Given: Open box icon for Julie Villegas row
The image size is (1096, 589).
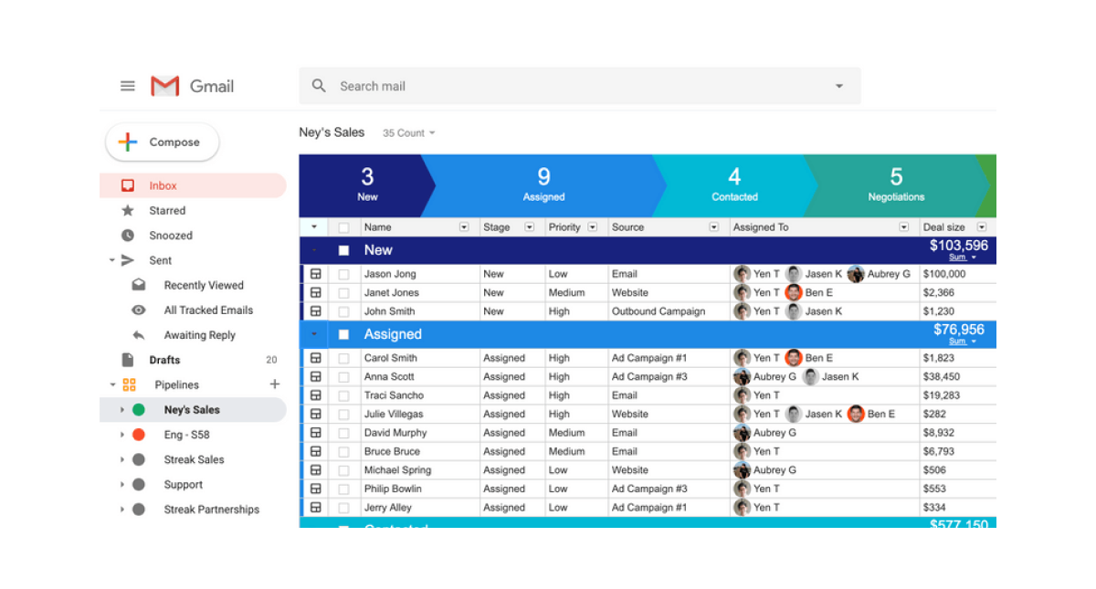Looking at the screenshot, I should (316, 414).
